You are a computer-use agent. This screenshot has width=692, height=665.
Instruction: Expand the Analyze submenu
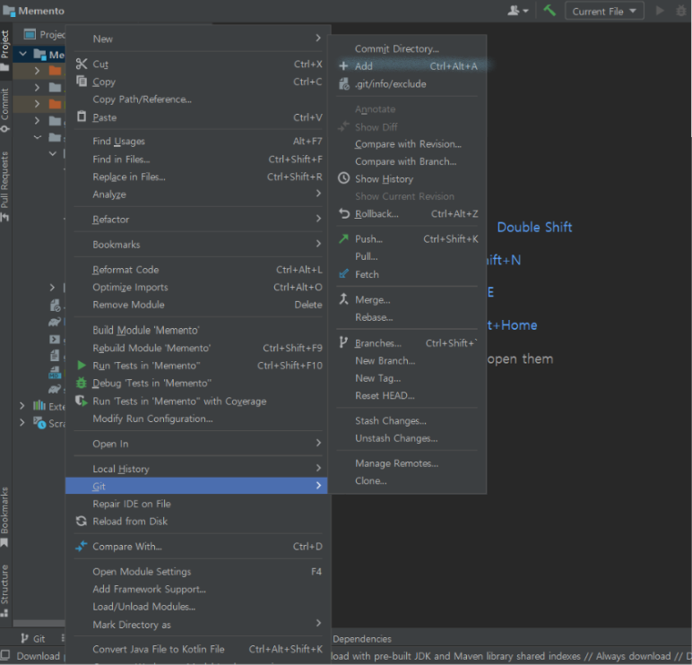(x=197, y=194)
